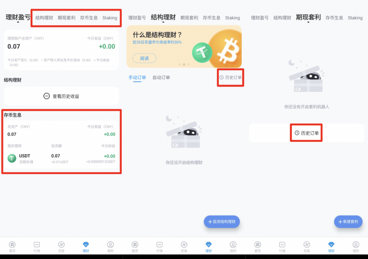Screen dimensions: 368x259
Task: Click 历史订单 button below empty arbitrage robot
Action: click(307, 133)
